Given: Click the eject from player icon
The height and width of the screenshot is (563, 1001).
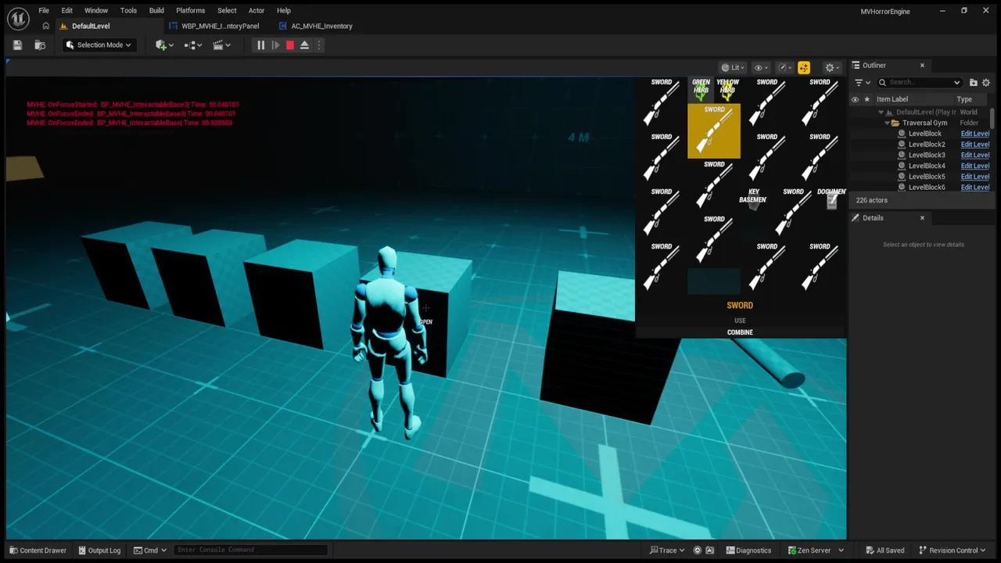Looking at the screenshot, I should pyautogui.click(x=304, y=45).
